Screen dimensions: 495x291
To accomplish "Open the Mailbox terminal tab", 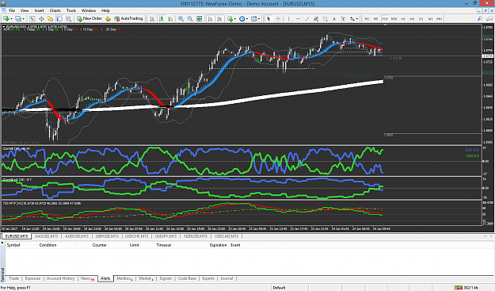I will click(124, 278).
